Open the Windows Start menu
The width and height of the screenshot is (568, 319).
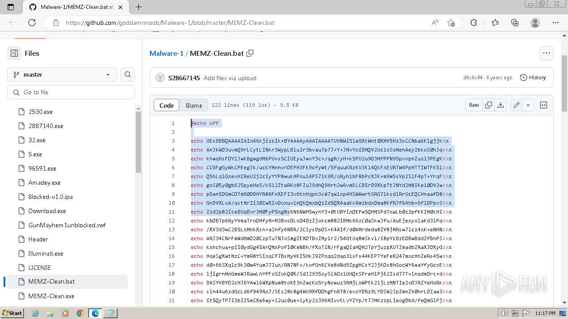coord(12,313)
